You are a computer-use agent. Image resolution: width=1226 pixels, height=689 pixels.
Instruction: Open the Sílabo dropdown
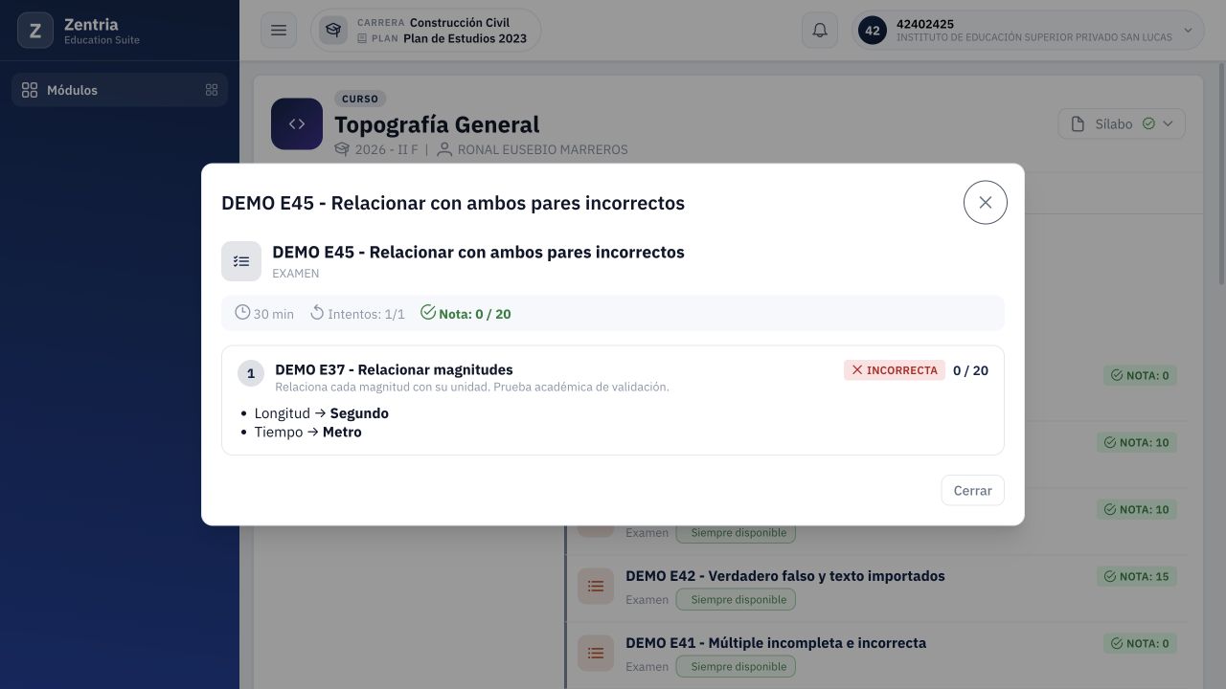1122,123
